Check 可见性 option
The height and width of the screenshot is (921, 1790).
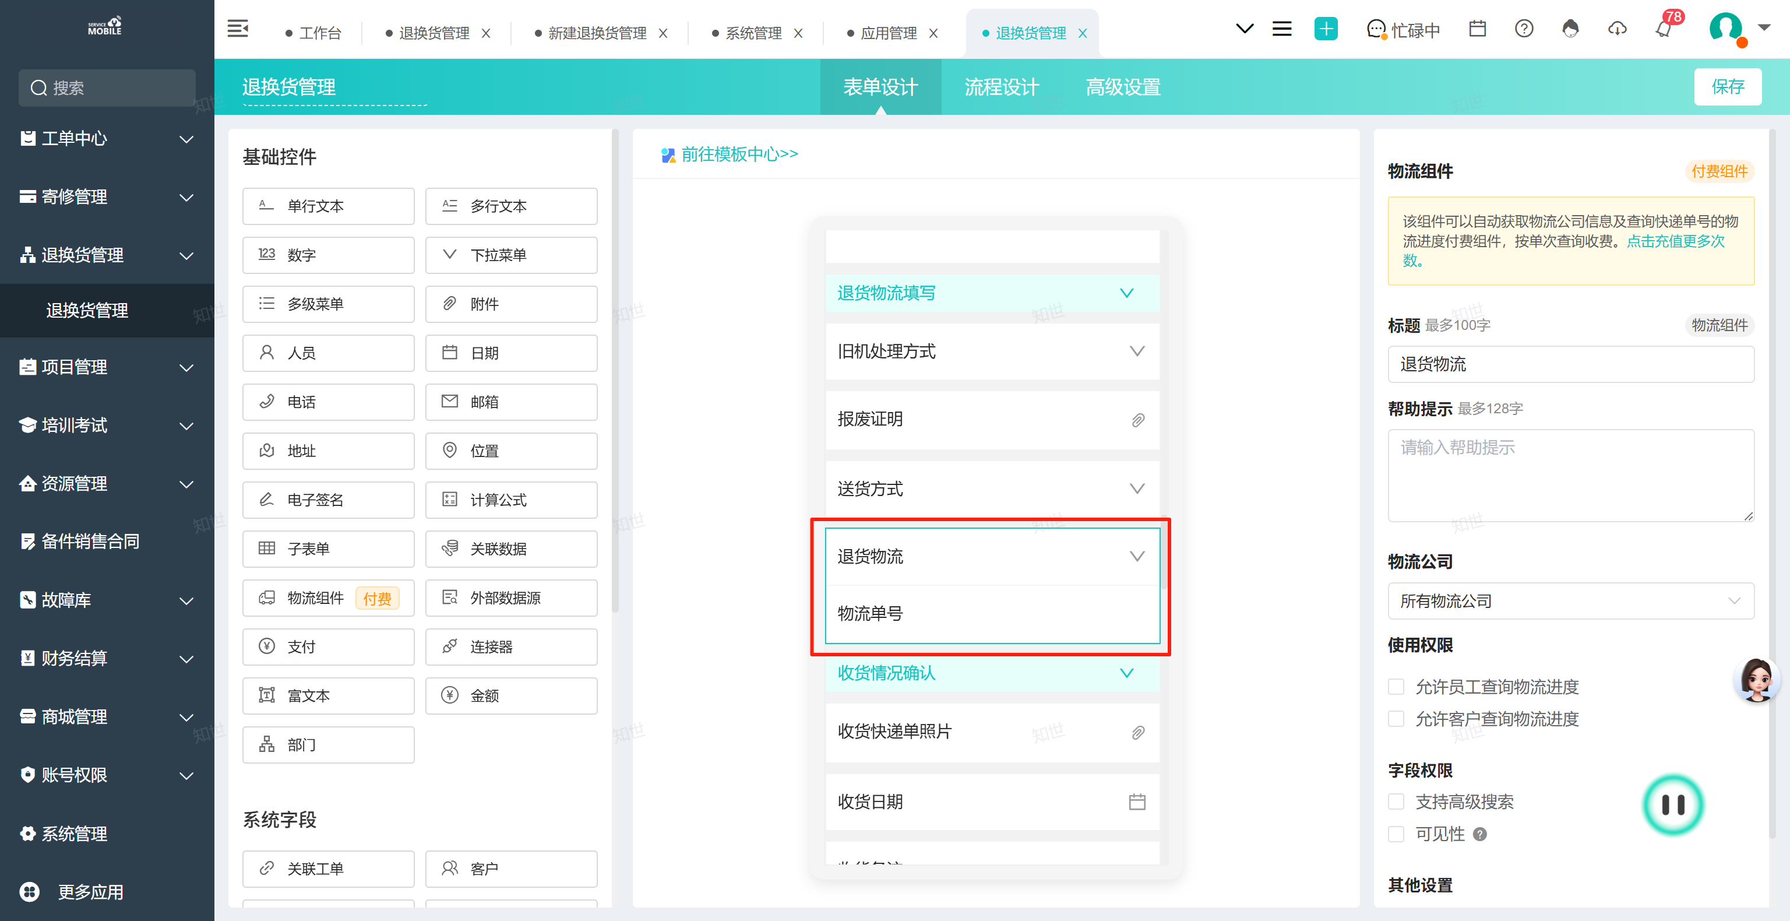1396,834
